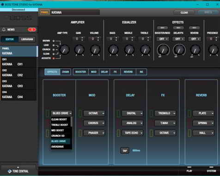220x176 pixels.
Task: Open the T.WAH FX dropdown
Action: click(165, 123)
